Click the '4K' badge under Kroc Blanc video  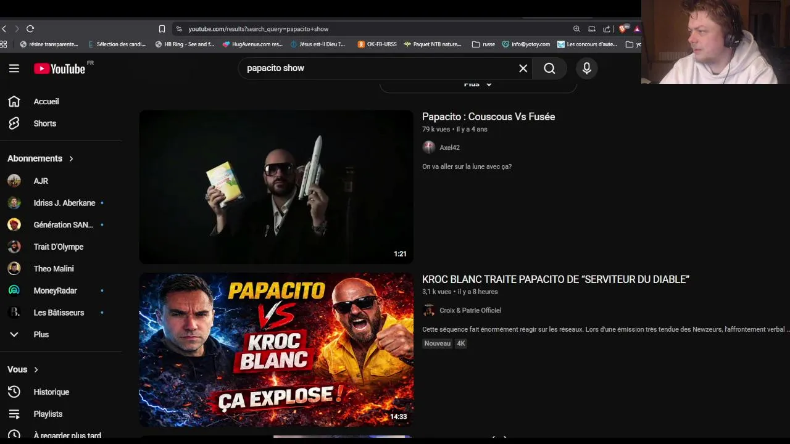point(461,343)
